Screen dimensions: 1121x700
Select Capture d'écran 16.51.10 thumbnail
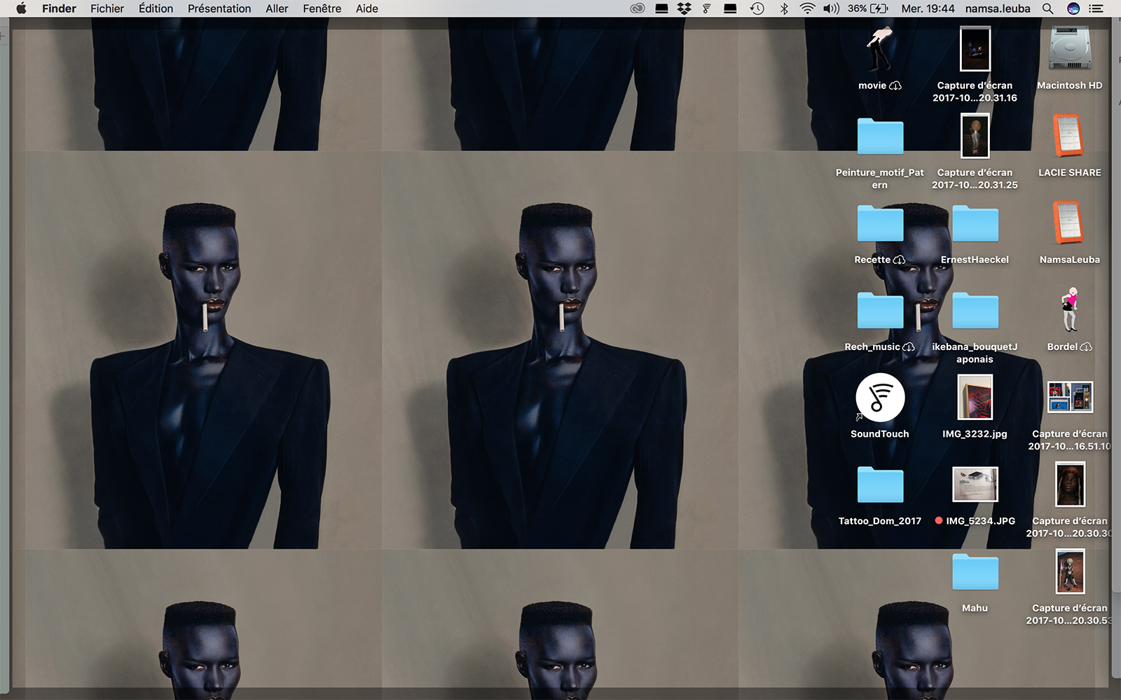[x=1069, y=397]
